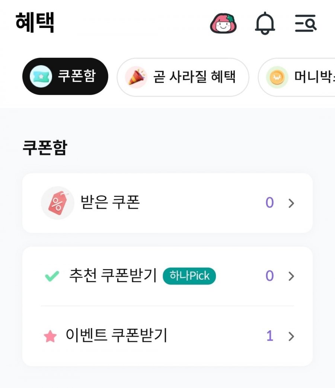Open the 받은 쿠폰 row
This screenshot has width=335, height=388.
pos(167,203)
